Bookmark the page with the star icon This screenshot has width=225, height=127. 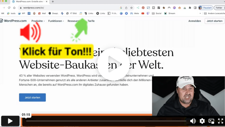click(132, 8)
